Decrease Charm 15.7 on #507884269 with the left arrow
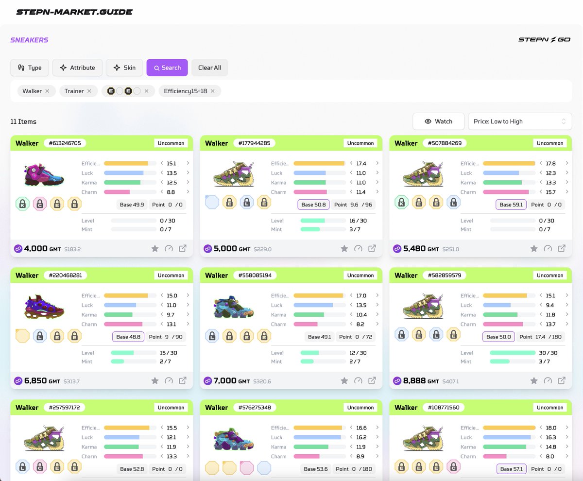 click(540, 192)
